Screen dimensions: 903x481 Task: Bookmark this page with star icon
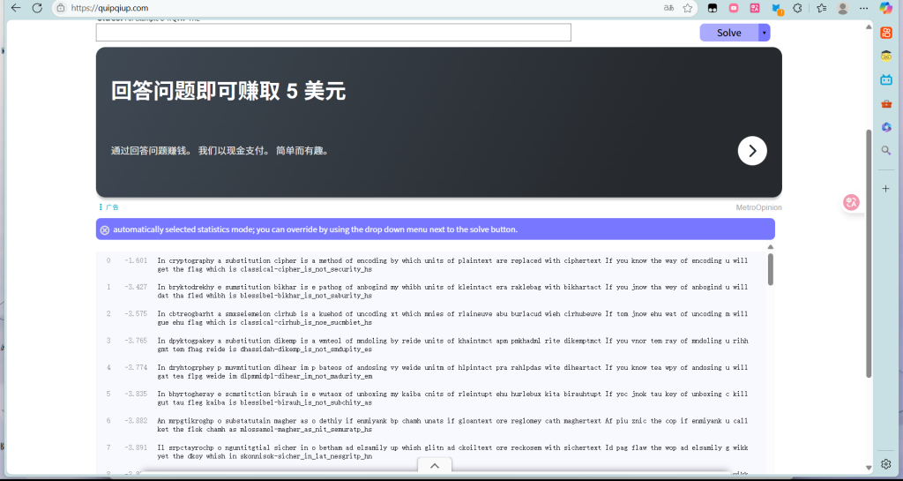tap(687, 8)
